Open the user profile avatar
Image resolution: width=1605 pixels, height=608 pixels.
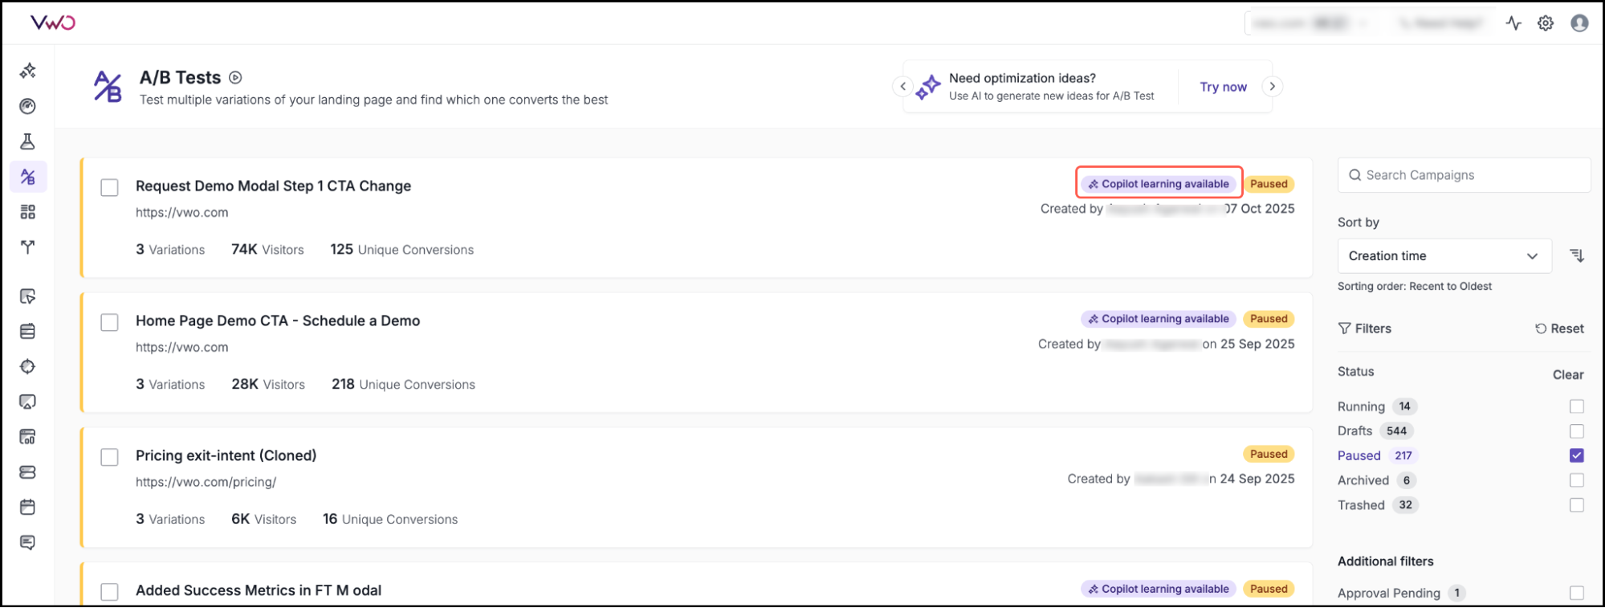(x=1579, y=23)
